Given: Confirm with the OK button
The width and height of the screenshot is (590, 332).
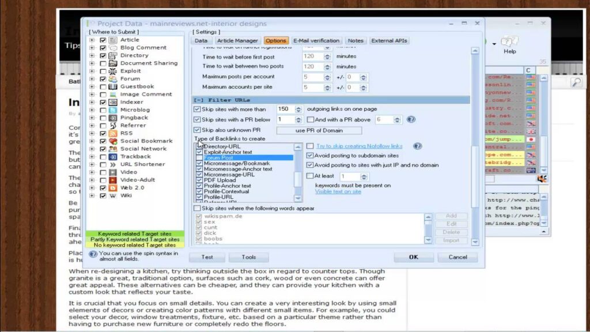Looking at the screenshot, I should click(414, 257).
